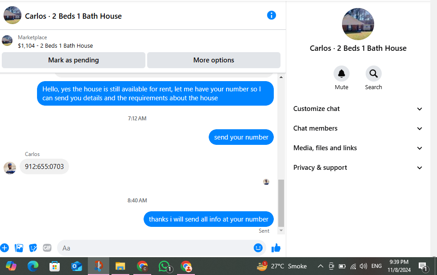Open Carlos's profile picture next to phone number
The image size is (437, 275).
click(x=10, y=168)
